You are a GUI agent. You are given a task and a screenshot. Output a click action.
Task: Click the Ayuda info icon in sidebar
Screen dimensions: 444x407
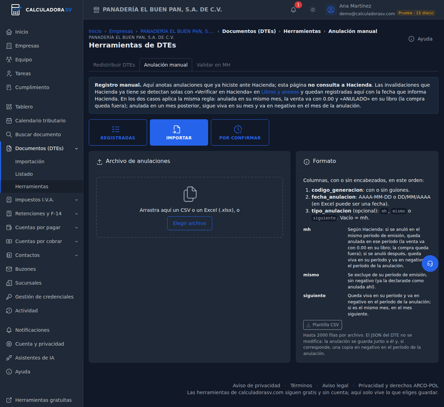coord(9,372)
